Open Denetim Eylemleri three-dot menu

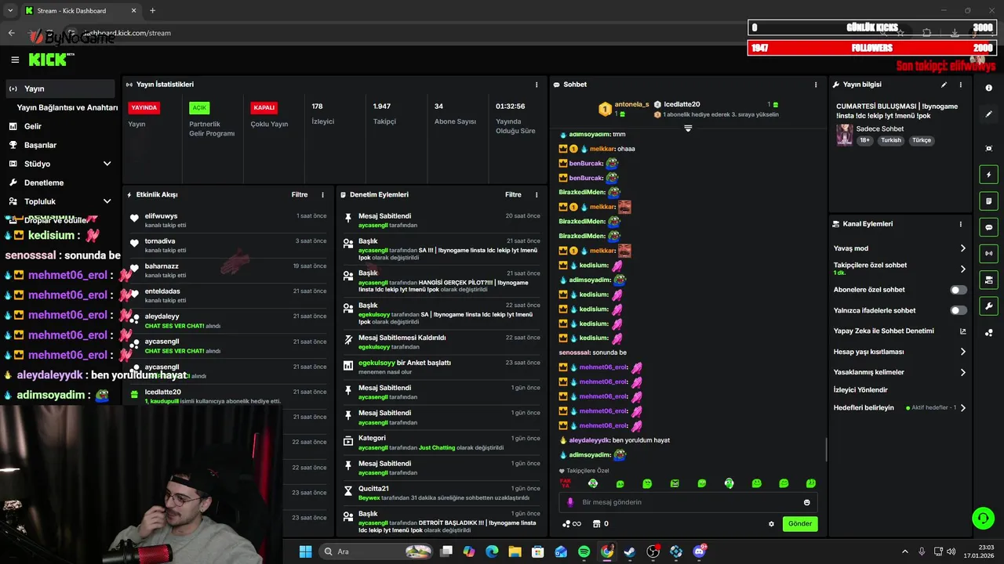tap(537, 195)
